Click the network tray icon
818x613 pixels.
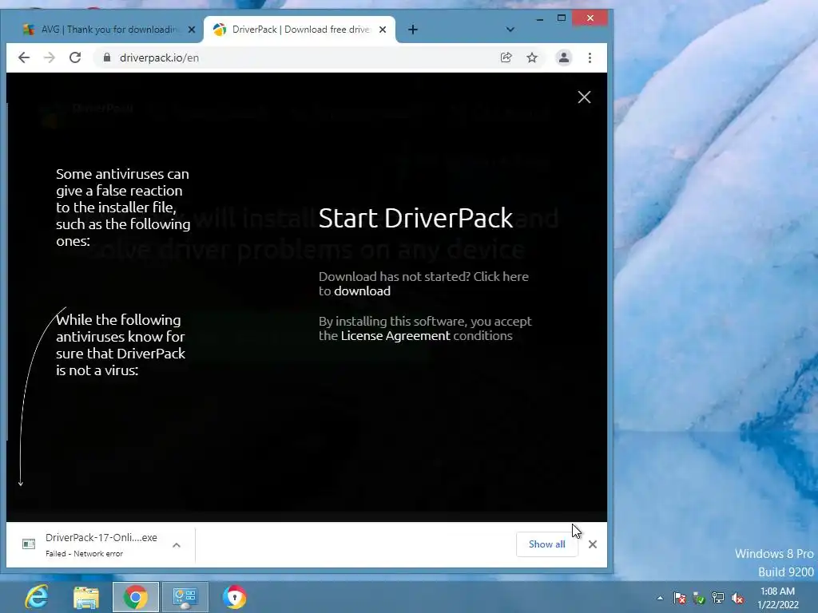(718, 598)
